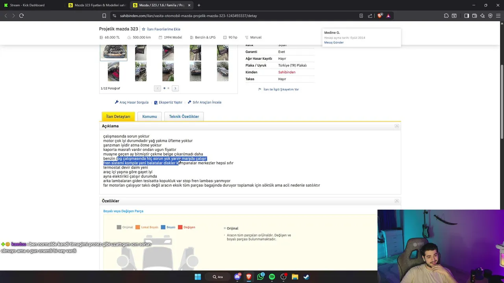Report listing via İlan ile İlgili Şikayetim Var
The width and height of the screenshot is (504, 283).
[x=278, y=89]
